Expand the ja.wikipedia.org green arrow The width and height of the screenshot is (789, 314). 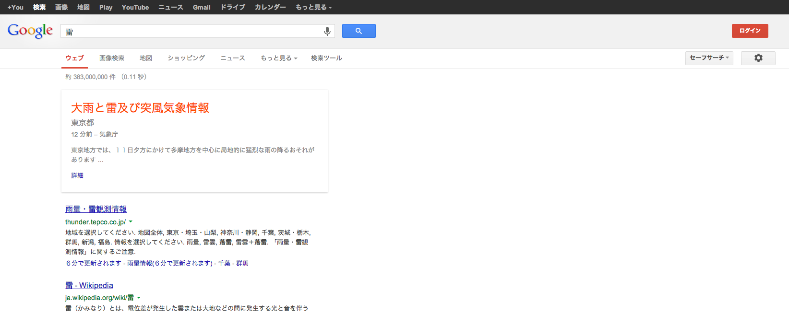point(139,298)
